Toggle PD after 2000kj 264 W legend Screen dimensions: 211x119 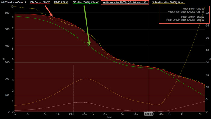[85, 2]
